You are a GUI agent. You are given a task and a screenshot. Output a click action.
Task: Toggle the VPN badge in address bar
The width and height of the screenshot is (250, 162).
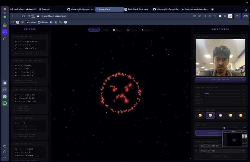tap(33, 16)
